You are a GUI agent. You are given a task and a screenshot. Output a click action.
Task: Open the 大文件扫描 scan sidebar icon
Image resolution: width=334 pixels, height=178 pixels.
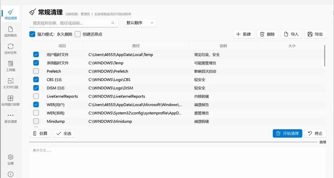pos(11,81)
